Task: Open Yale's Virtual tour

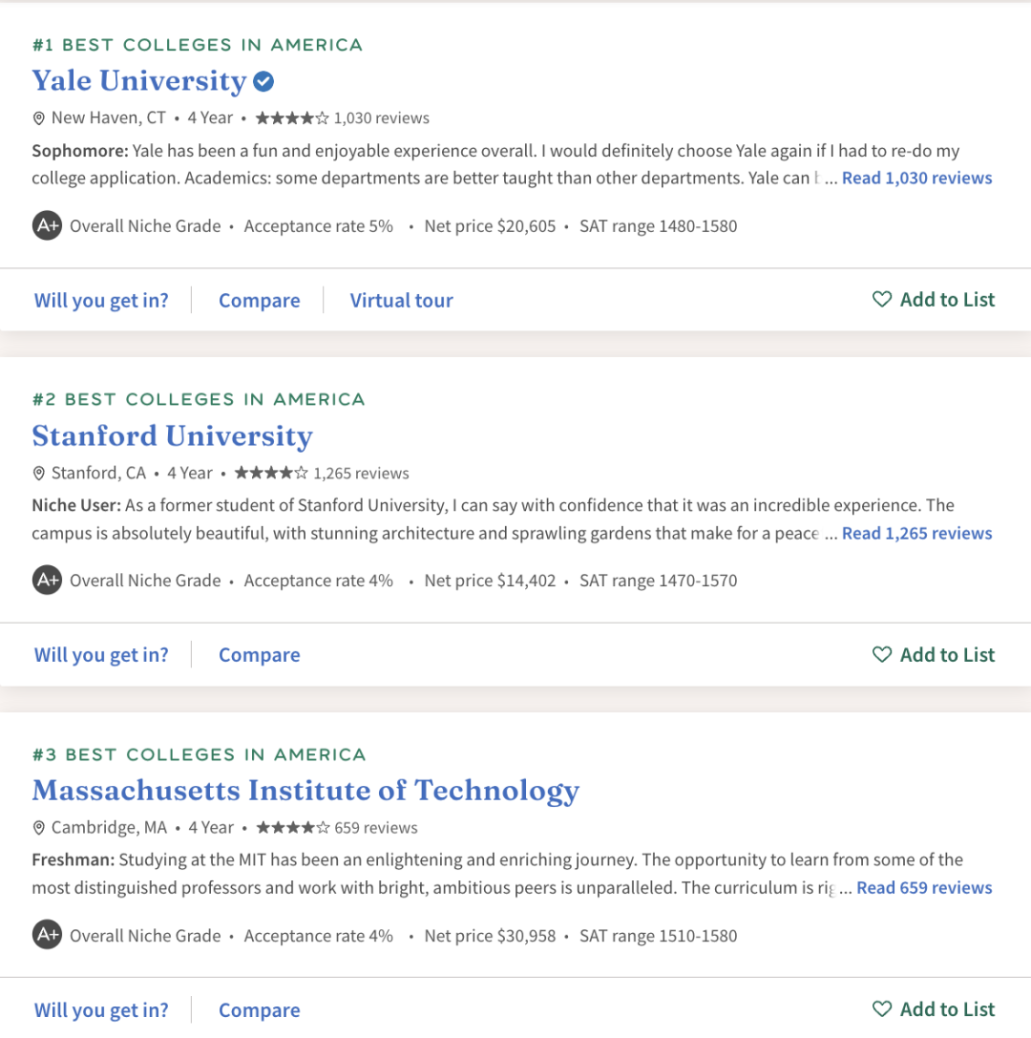Action: [x=401, y=301]
